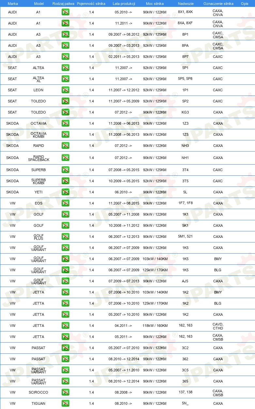Click the production date 02.2011 -> 05.2013

[x=124, y=57]
